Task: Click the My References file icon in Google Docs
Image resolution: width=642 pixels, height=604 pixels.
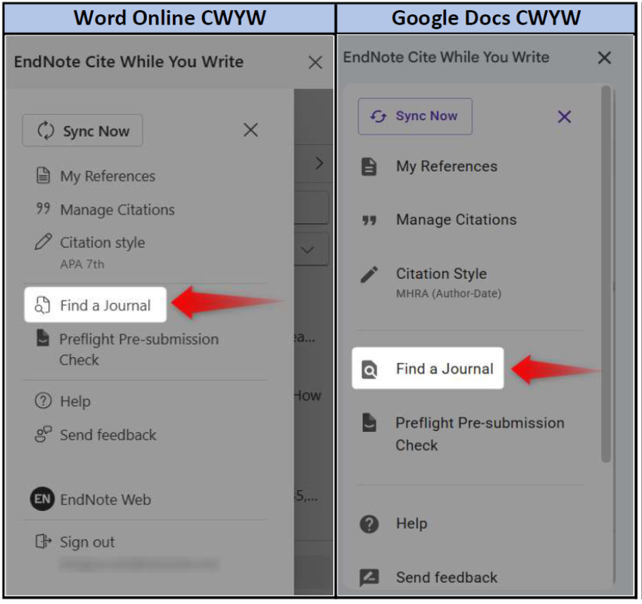Action: [369, 167]
